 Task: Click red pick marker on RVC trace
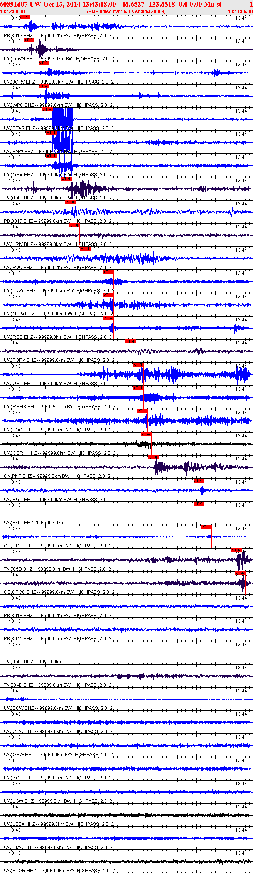86,249
